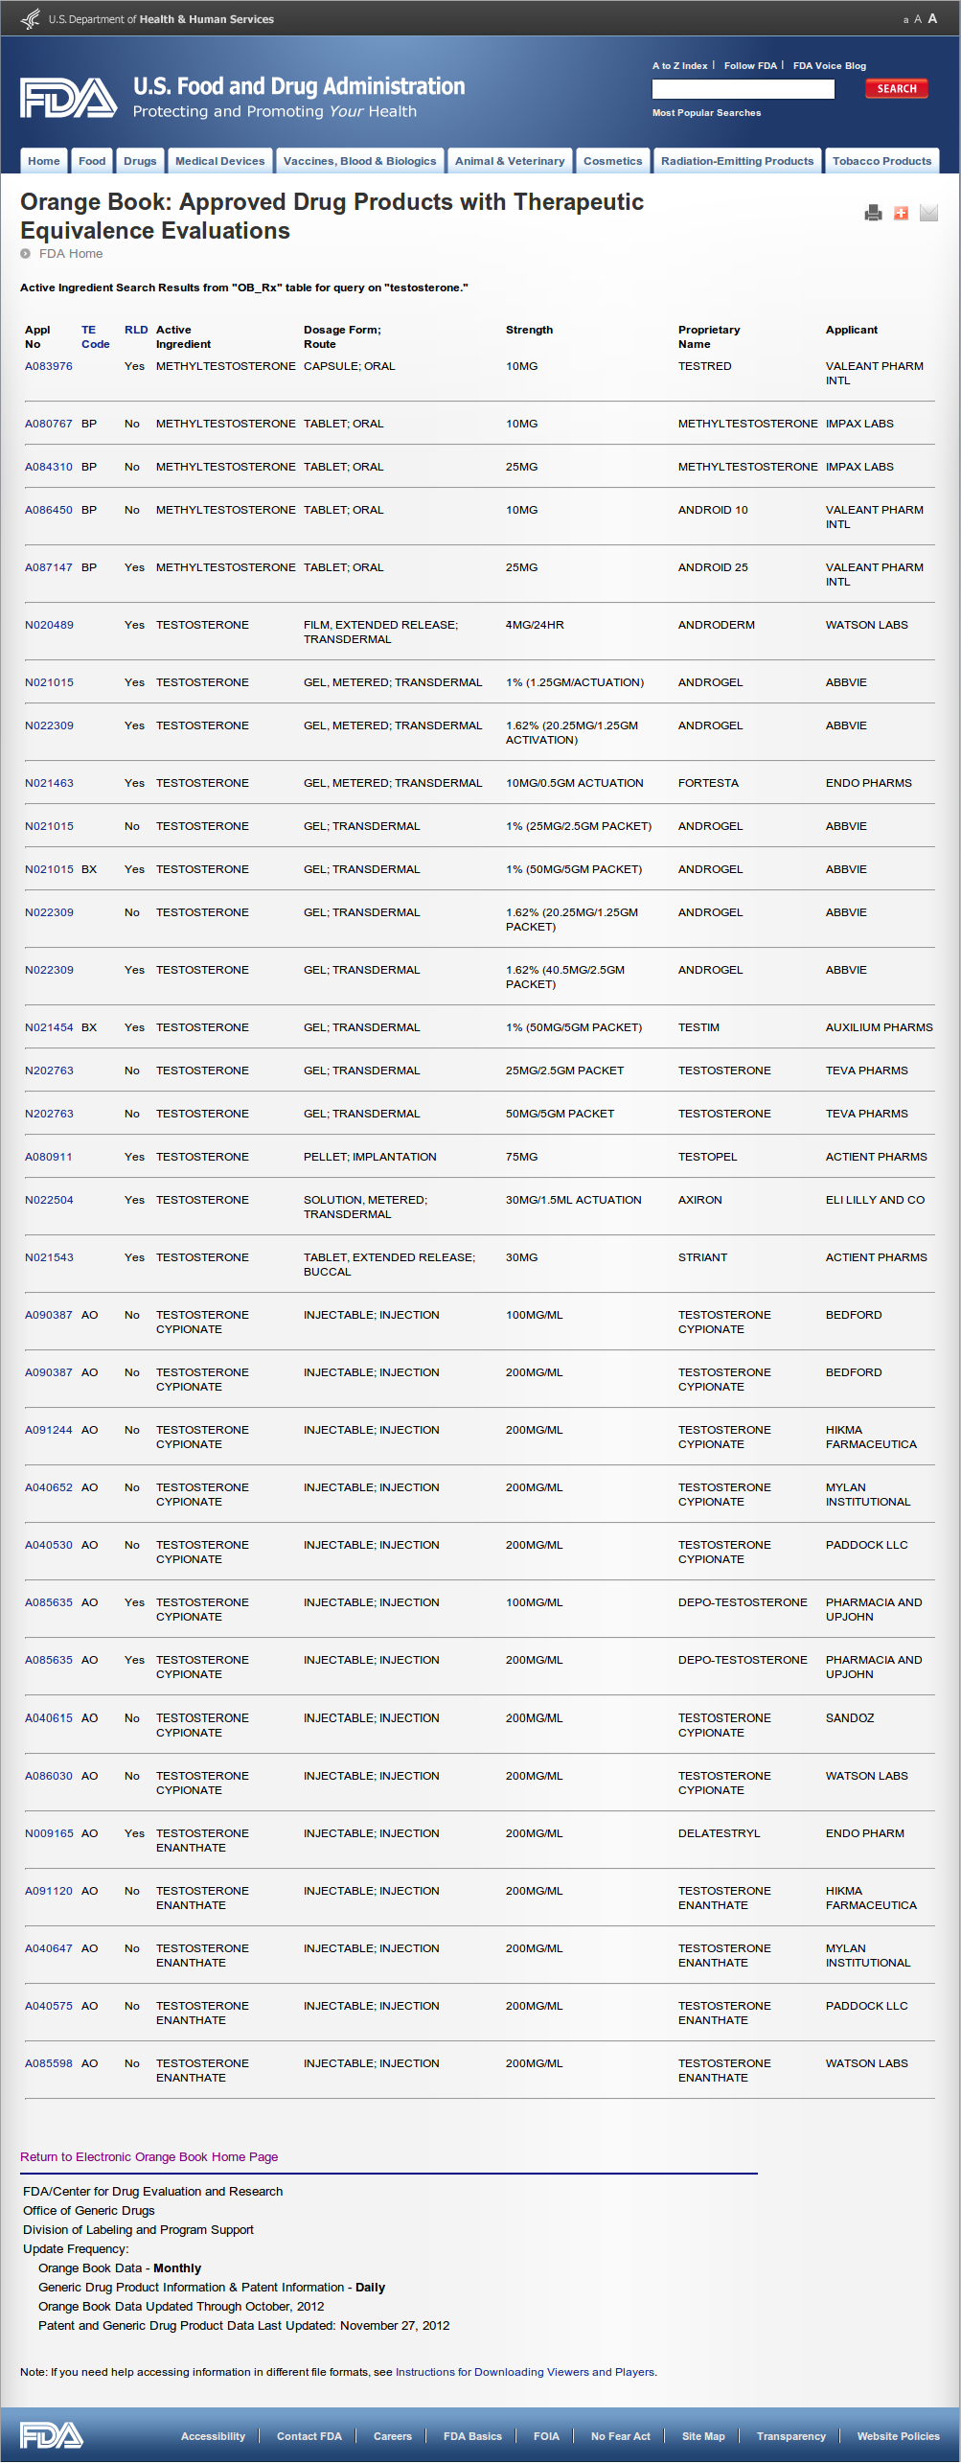Focus the header search input field
The width and height of the screenshot is (961, 2463).
pyautogui.click(x=744, y=89)
